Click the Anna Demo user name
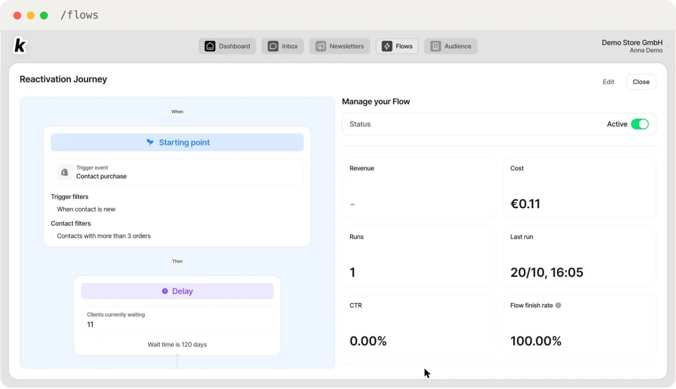This screenshot has height=389, width=676. coord(646,51)
